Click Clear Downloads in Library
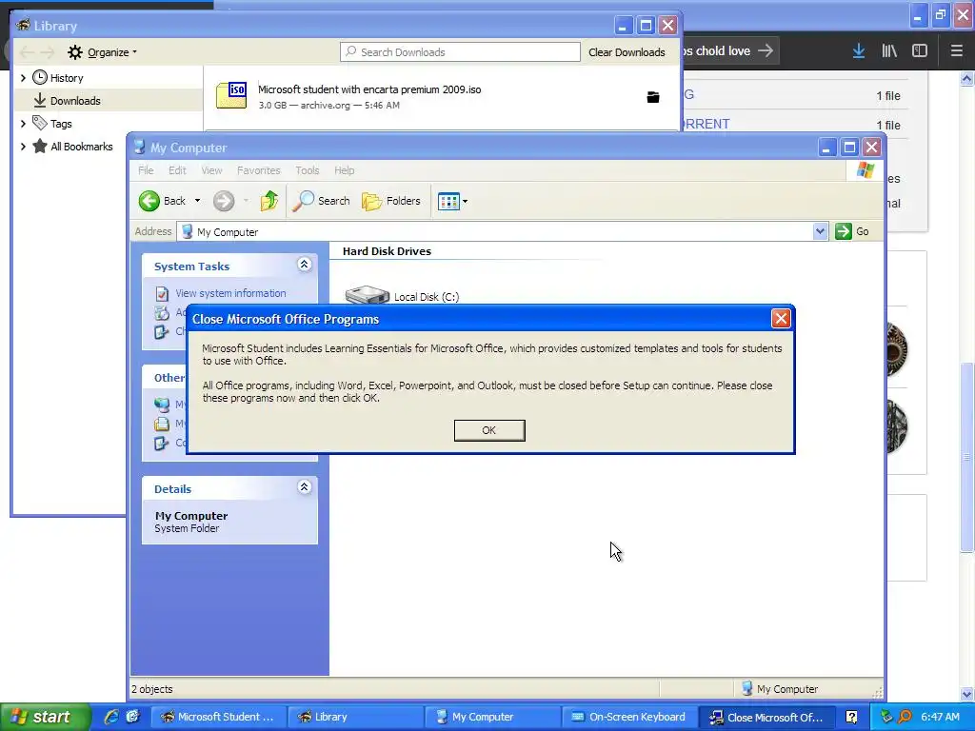Image resolution: width=975 pixels, height=731 pixels. pyautogui.click(x=627, y=52)
